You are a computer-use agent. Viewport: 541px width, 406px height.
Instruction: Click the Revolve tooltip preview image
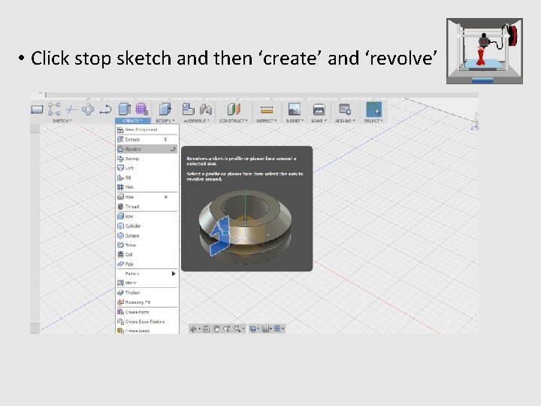[245, 226]
